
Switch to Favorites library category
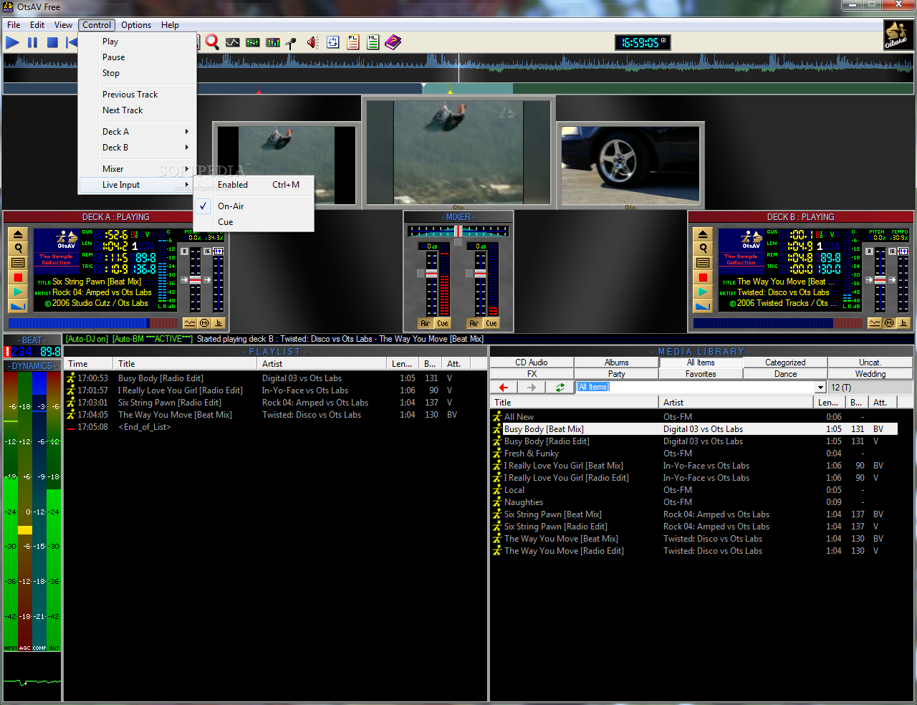(701, 374)
